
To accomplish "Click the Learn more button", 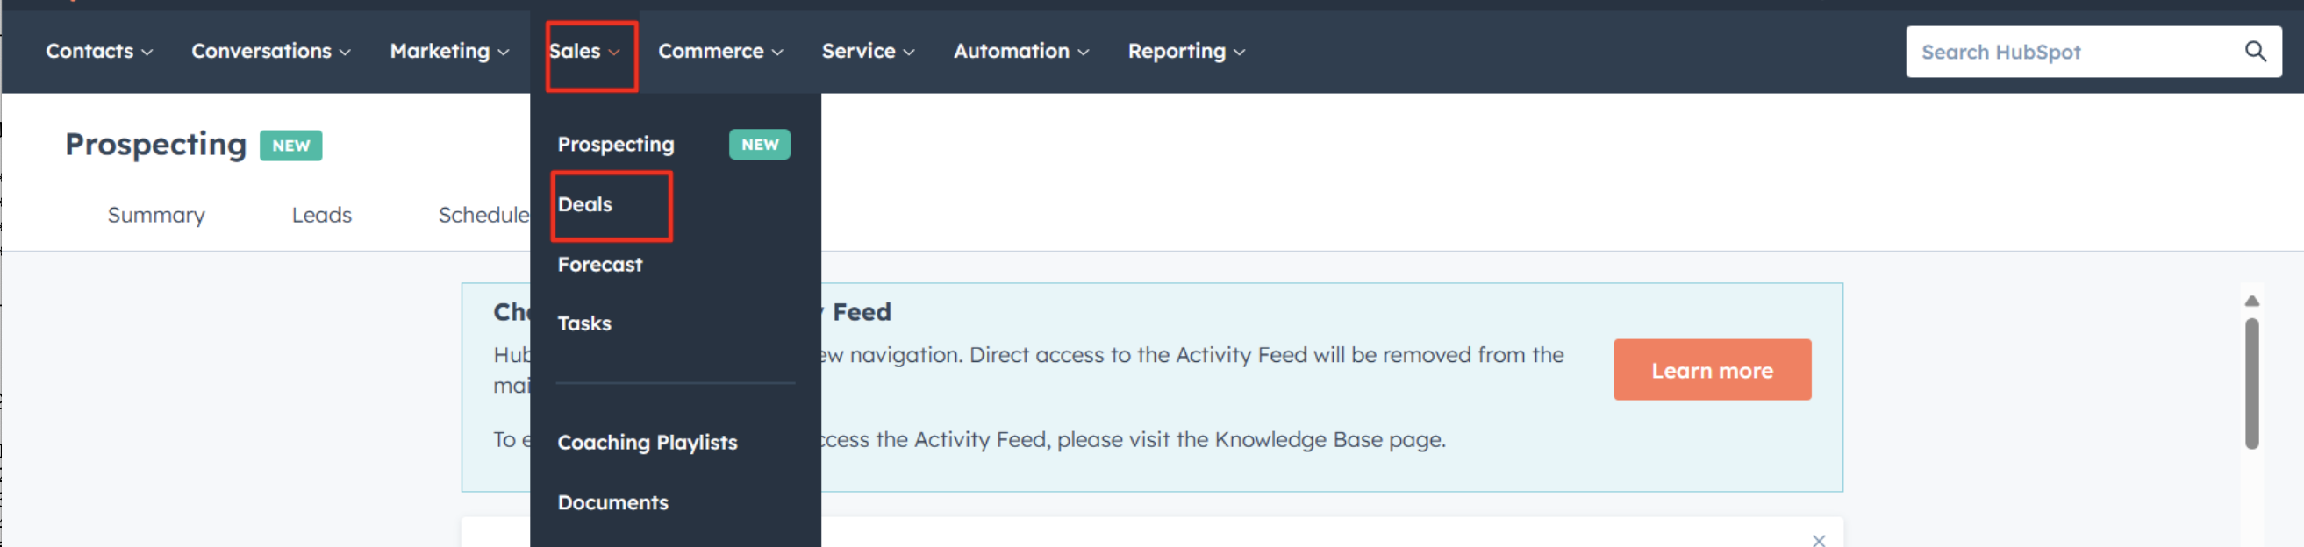I will pos(1712,369).
